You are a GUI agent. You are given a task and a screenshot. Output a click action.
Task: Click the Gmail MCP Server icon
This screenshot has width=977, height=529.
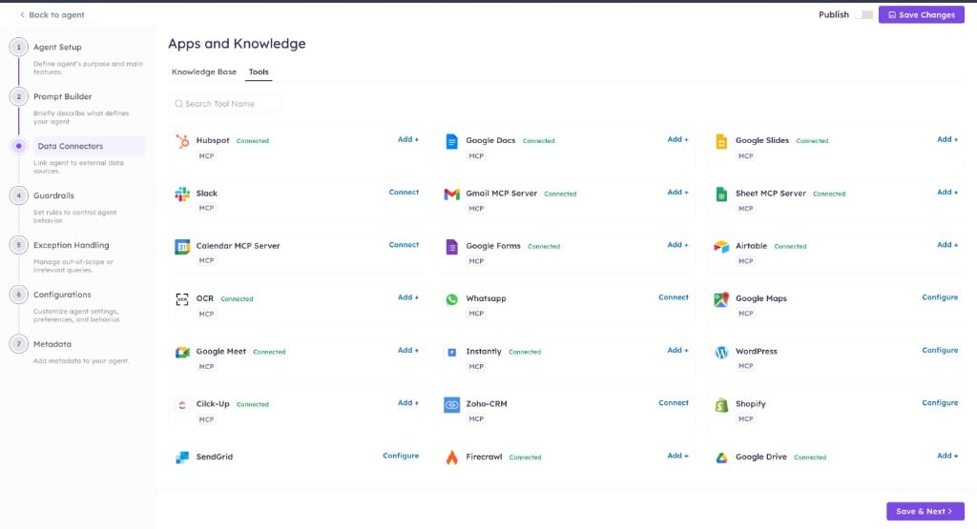451,194
